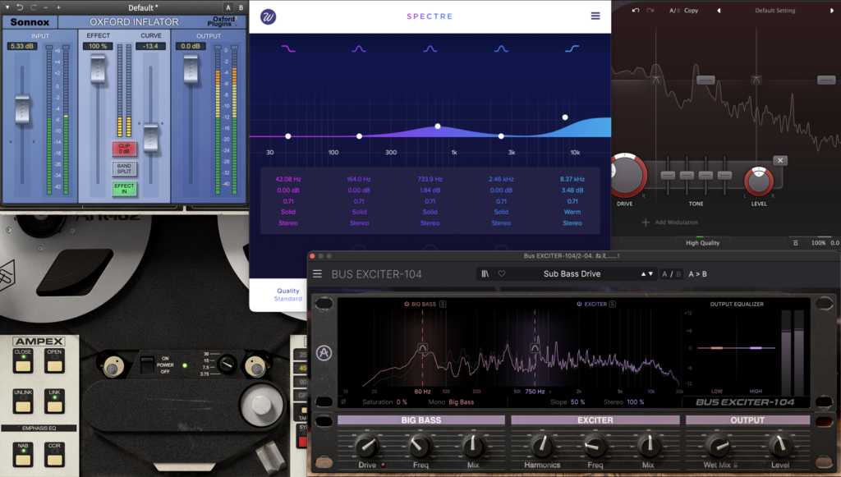Click A > B copy in Bus Exciter
The height and width of the screenshot is (477, 841).
pyautogui.click(x=697, y=274)
